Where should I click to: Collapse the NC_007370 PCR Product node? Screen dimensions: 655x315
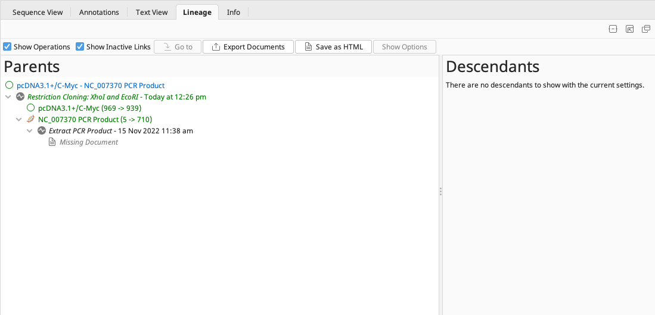(x=19, y=119)
